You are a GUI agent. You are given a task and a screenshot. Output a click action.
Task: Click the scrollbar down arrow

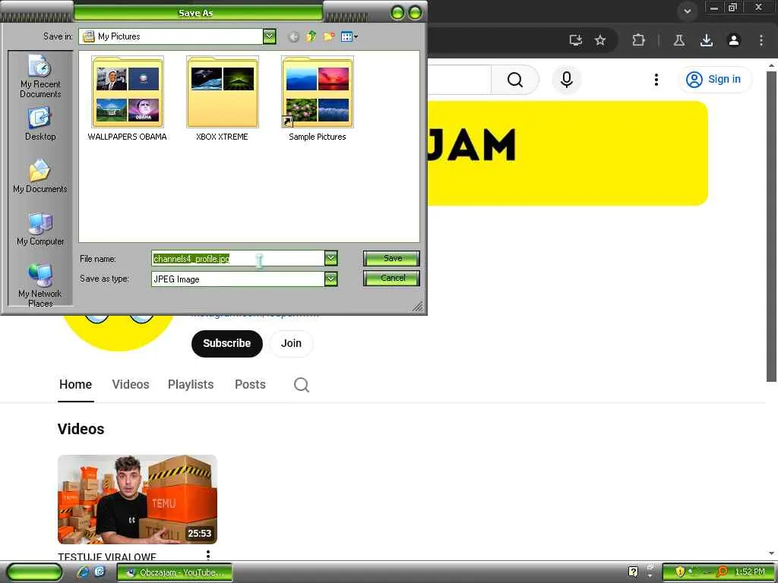(772, 553)
